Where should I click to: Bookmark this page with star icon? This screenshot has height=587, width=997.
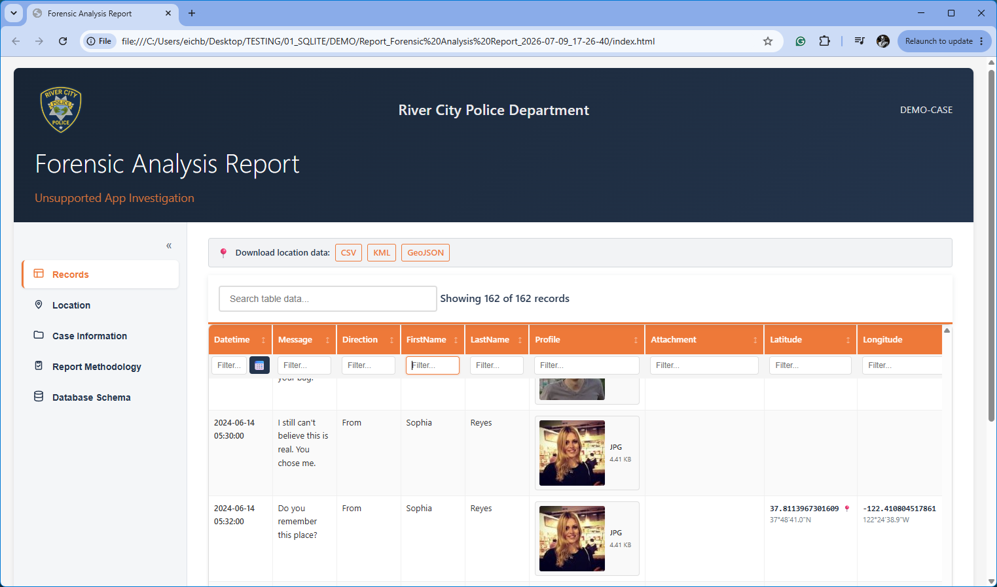[768, 41]
